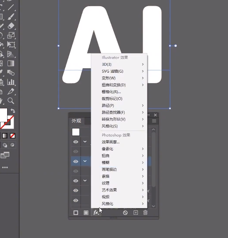This screenshot has height=238, width=228.
Task: Switch to Draw Behind mode
Action: (x=5, y=145)
